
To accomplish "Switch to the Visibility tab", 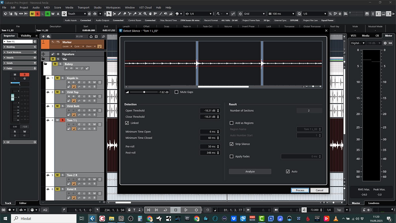I will [26, 36].
